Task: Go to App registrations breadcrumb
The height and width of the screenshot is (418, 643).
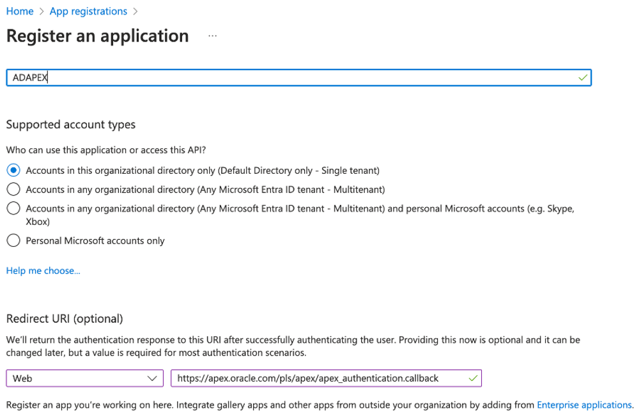Action: click(88, 12)
